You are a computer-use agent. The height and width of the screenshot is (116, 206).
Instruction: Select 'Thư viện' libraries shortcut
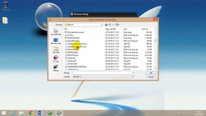[56, 50]
